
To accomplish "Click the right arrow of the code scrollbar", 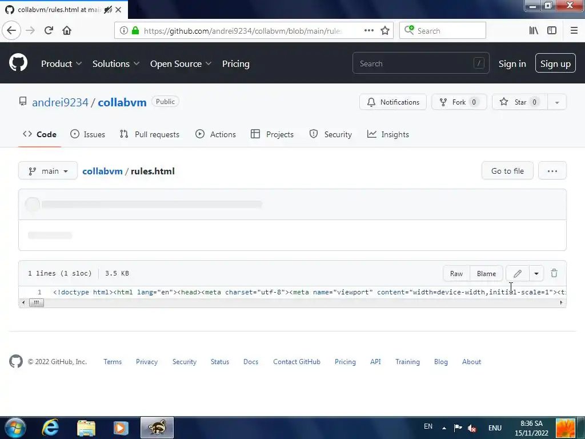I will click(561, 303).
